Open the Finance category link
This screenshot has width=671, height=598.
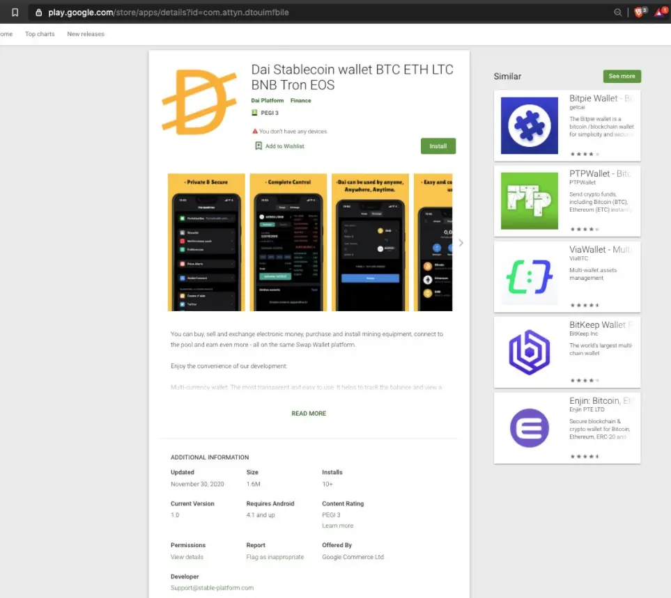point(300,100)
